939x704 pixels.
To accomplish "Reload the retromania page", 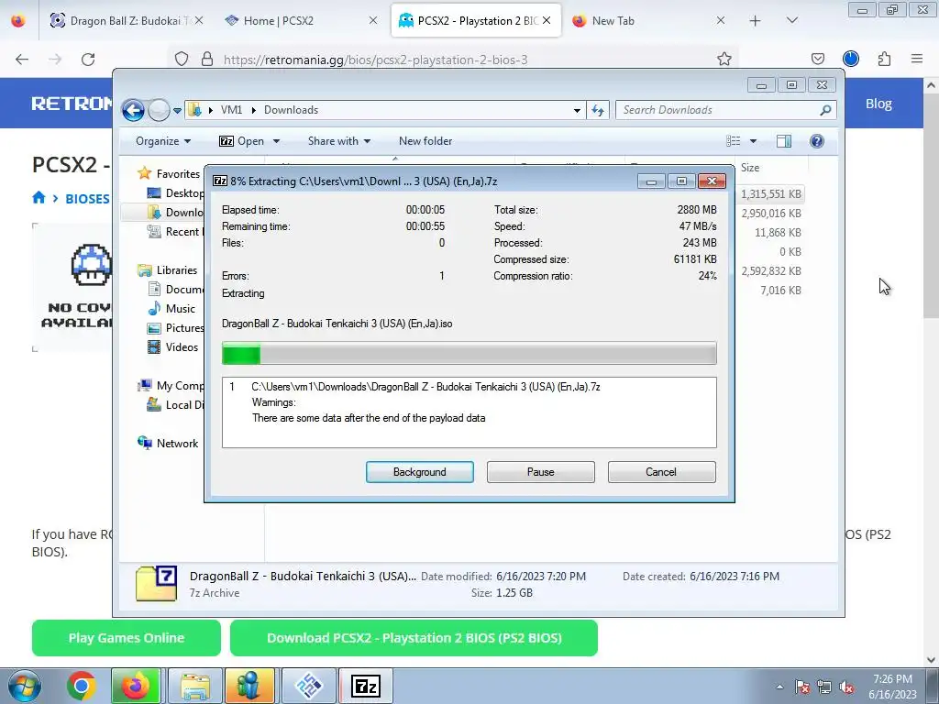I will point(88,60).
